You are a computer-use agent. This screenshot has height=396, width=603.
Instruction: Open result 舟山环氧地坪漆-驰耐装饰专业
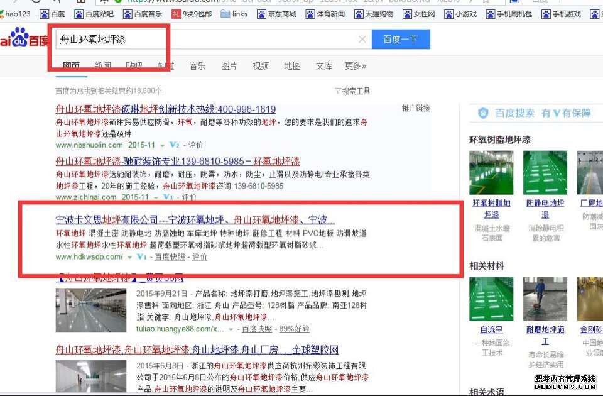click(178, 162)
